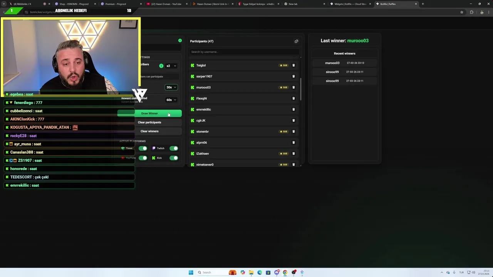Open taskbar clock showing 23:15
The height and width of the screenshot is (277, 493).
point(483,272)
